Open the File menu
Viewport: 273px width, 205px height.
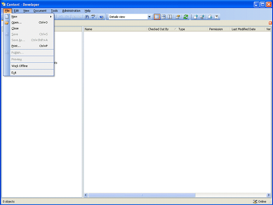(7, 11)
